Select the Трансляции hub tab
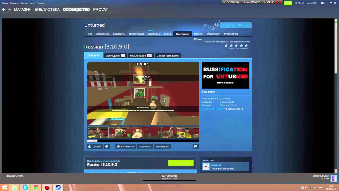Image resolution: width=339 pixels, height=191 pixels. pyautogui.click(x=154, y=34)
